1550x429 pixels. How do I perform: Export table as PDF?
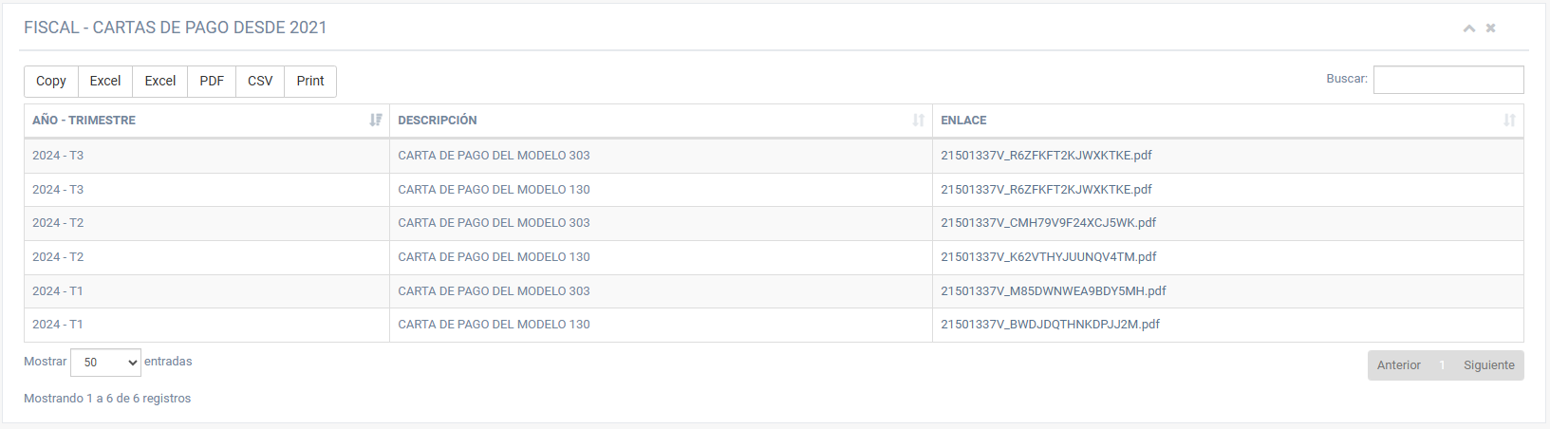[212, 82]
